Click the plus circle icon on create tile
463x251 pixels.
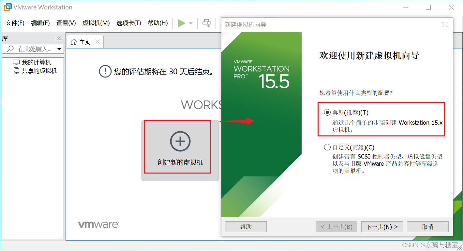(180, 141)
